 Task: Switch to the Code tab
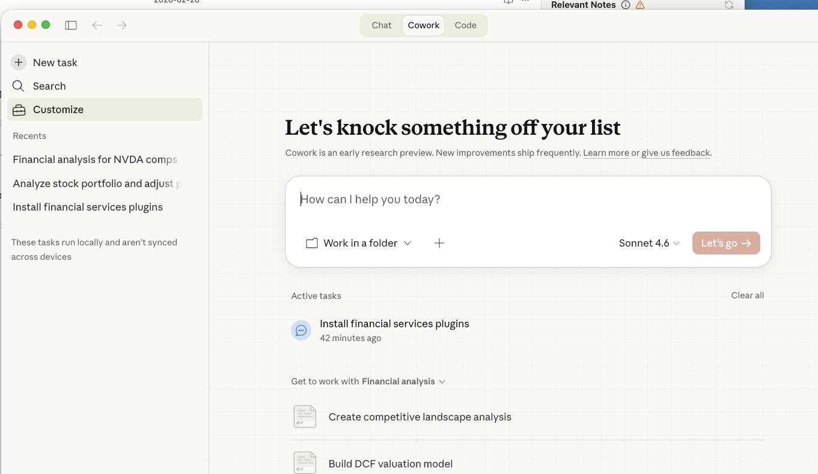465,25
